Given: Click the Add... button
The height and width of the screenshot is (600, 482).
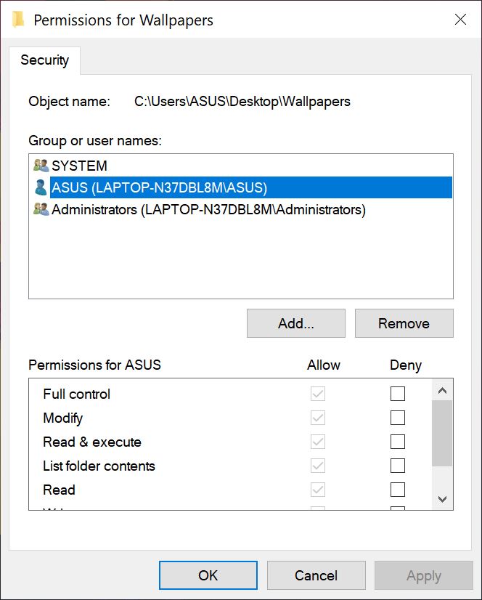Looking at the screenshot, I should 296,323.
